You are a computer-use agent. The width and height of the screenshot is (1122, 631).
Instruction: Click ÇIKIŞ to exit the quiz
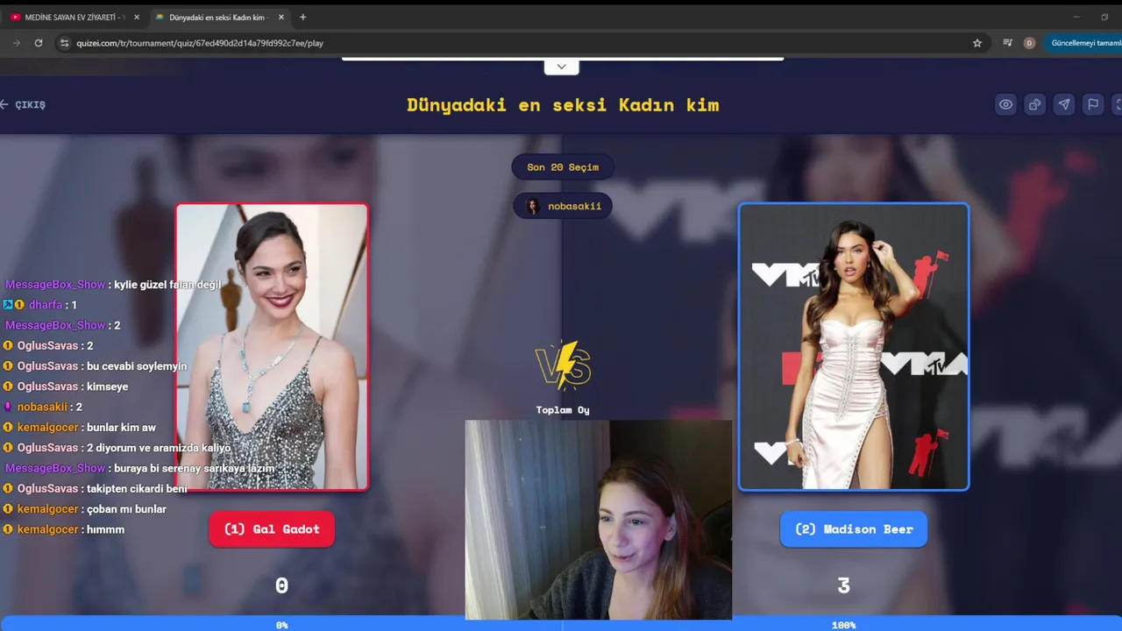(x=23, y=104)
